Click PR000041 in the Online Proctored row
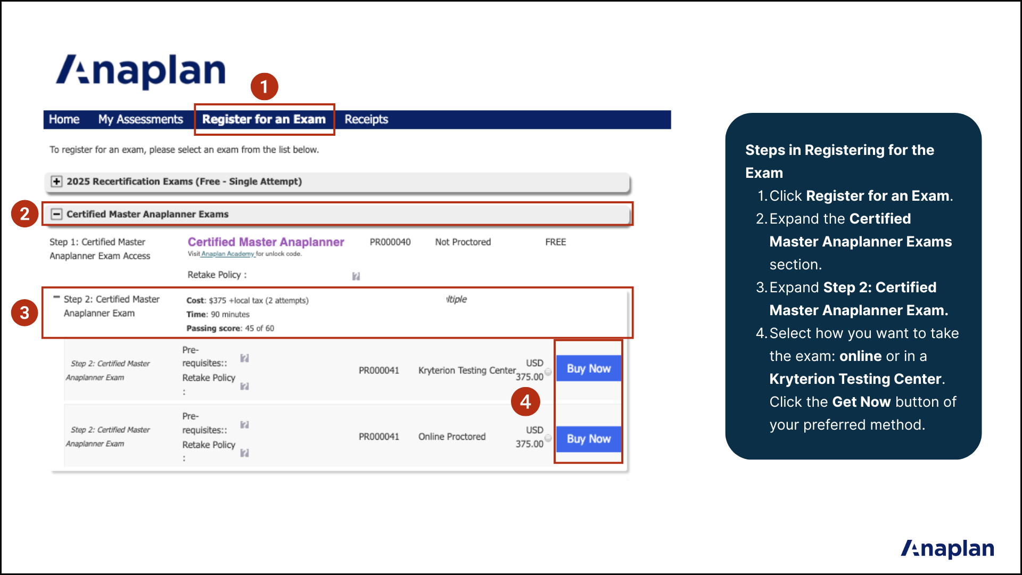Screen dimensions: 1022x575 [x=379, y=437]
